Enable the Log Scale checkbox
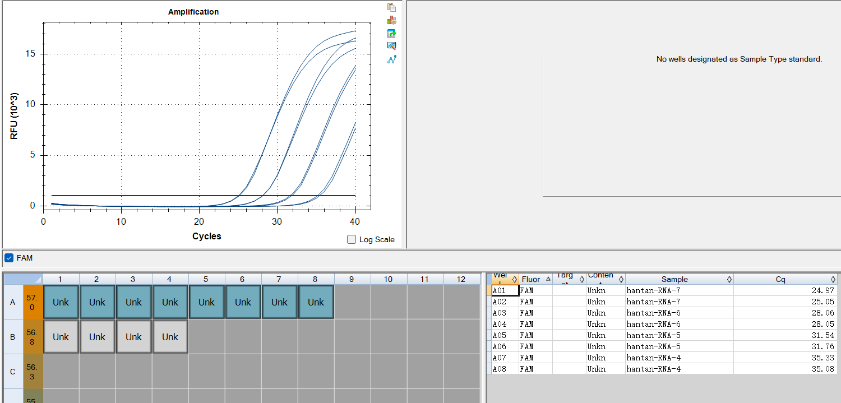The width and height of the screenshot is (841, 403). [x=352, y=239]
